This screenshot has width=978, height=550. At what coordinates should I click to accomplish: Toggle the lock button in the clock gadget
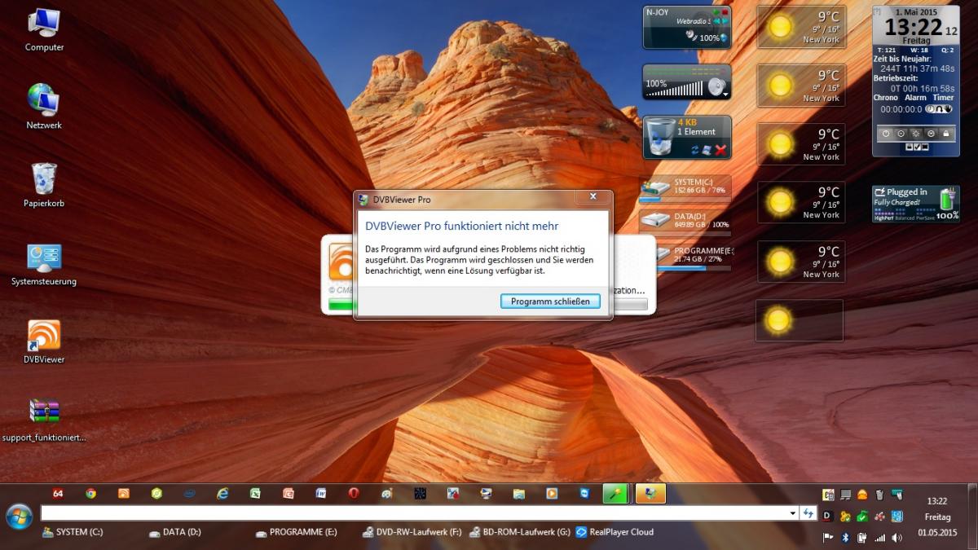pos(945,133)
